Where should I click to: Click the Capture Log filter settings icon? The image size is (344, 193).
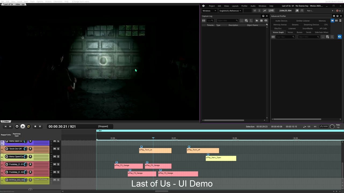(246, 21)
